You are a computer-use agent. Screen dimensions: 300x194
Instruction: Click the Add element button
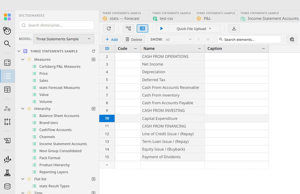(111, 40)
